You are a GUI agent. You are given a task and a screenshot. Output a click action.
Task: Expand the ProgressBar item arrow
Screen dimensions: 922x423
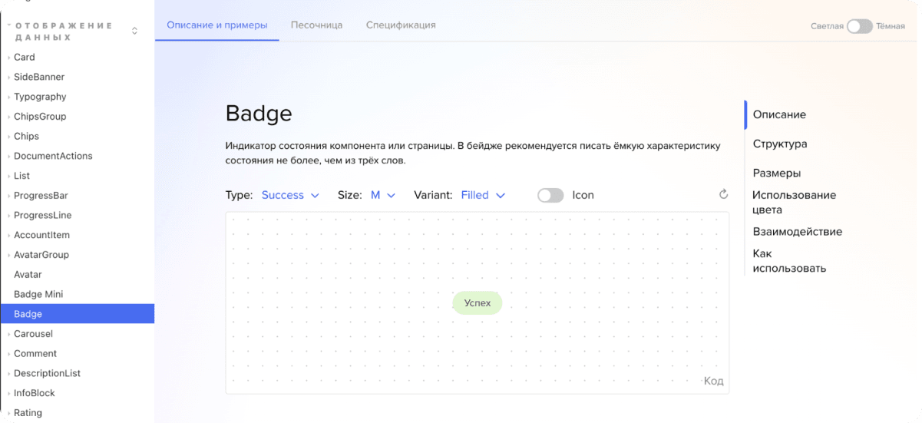[x=8, y=196]
